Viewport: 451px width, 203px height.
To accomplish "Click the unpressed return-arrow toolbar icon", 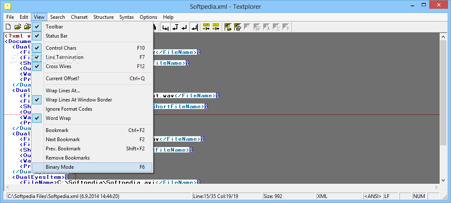I will [185, 28].
